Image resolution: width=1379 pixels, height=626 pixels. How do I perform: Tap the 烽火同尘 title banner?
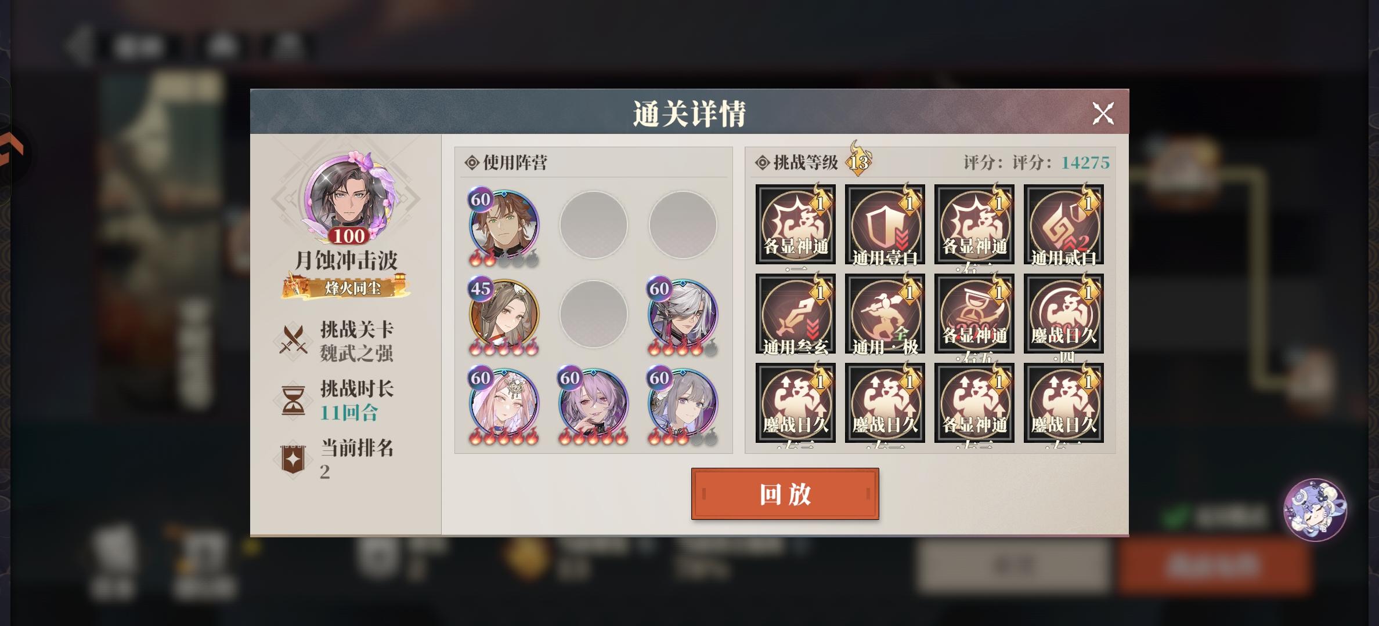pos(346,287)
